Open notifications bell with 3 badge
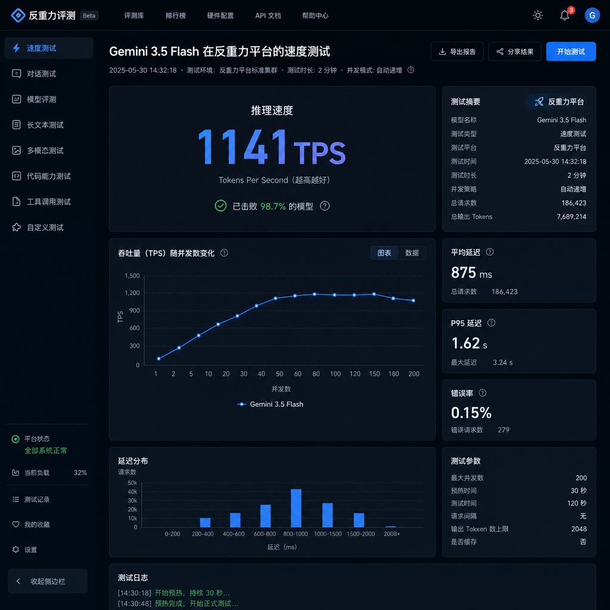The width and height of the screenshot is (610, 610). 565,15
